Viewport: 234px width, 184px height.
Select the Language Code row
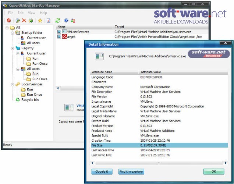point(159,77)
